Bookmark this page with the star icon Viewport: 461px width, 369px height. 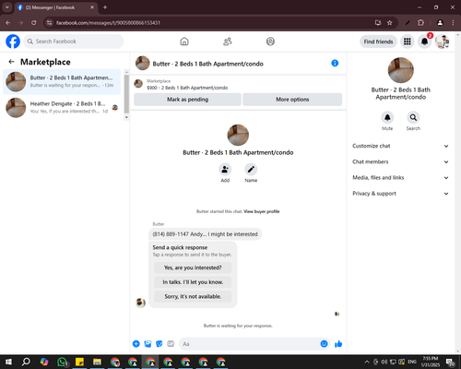pos(390,23)
